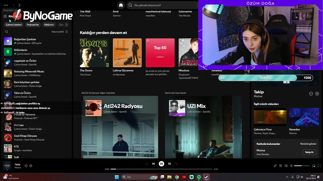323x181 pixels.
Task: Open the weather widget on taskbar
Action: pos(11,177)
